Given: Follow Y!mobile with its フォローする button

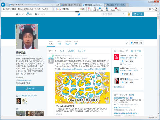Looking at the screenshot, I should pos(127,61).
